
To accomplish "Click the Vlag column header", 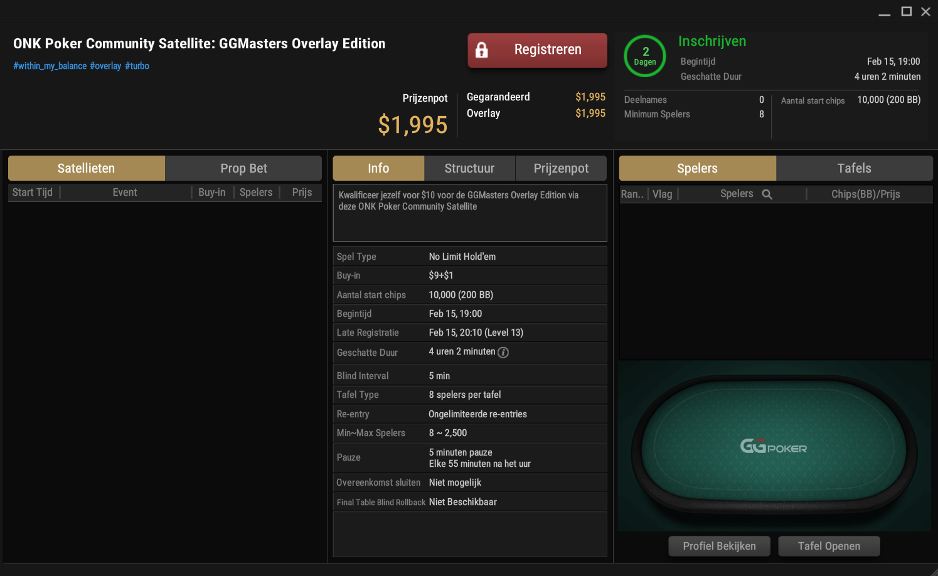I will pyautogui.click(x=663, y=195).
